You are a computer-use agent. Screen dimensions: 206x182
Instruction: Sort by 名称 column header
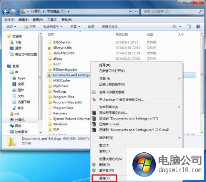point(51,34)
